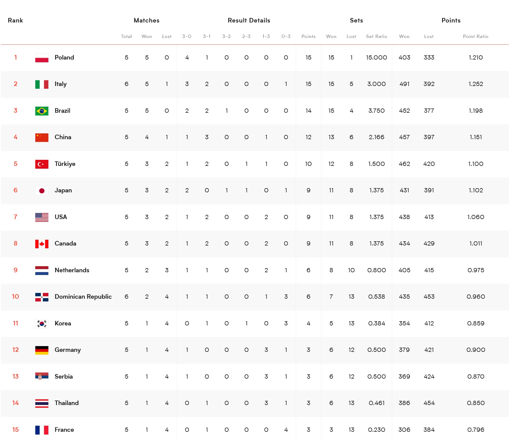Open the Dominican Republic team link

click(x=83, y=297)
